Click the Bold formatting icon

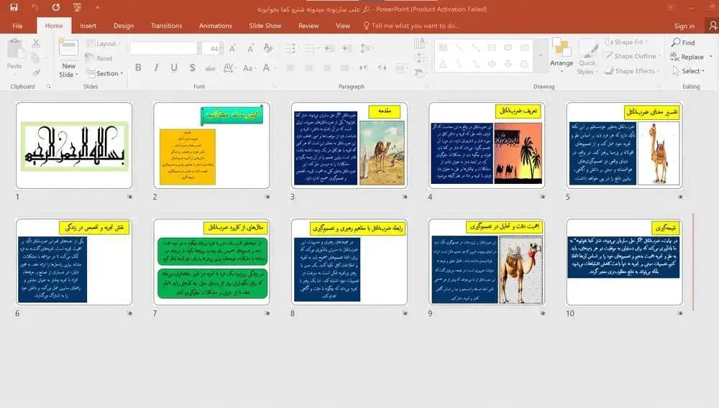138,68
